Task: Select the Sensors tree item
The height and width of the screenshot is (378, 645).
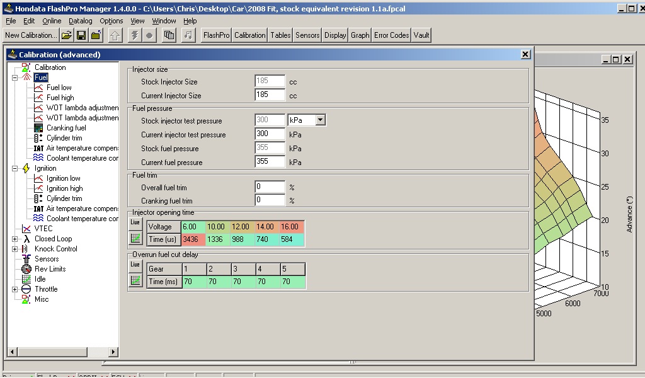Action: [47, 259]
